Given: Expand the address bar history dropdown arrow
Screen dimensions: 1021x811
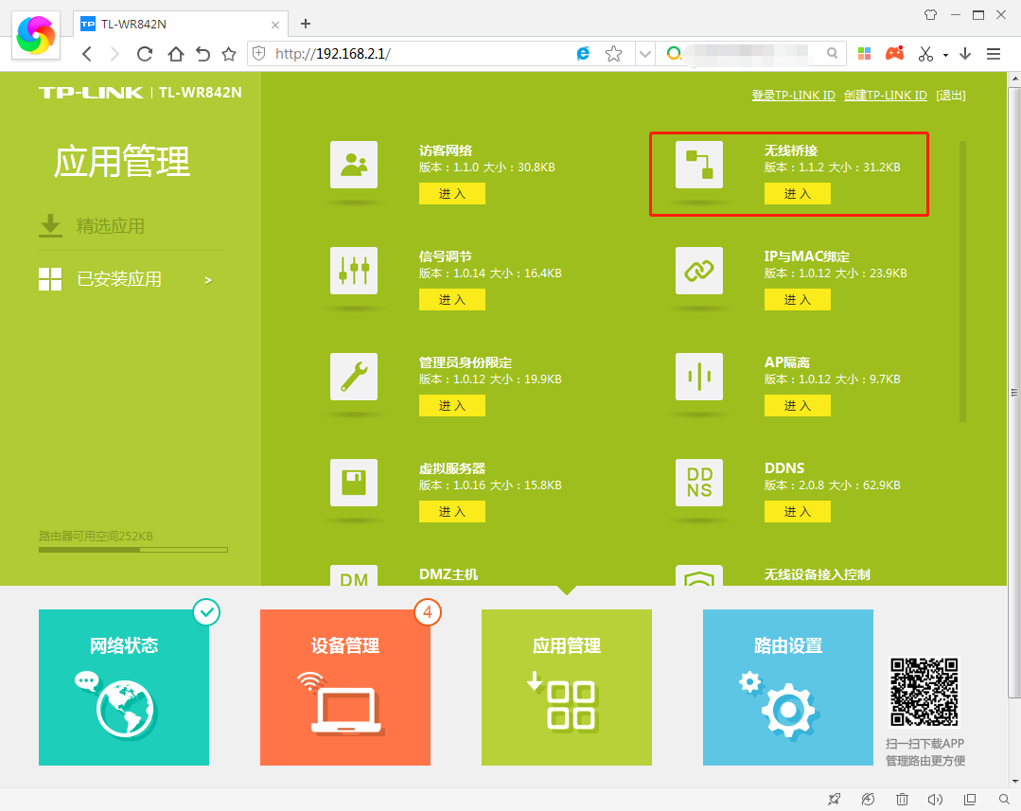Looking at the screenshot, I should click(644, 54).
